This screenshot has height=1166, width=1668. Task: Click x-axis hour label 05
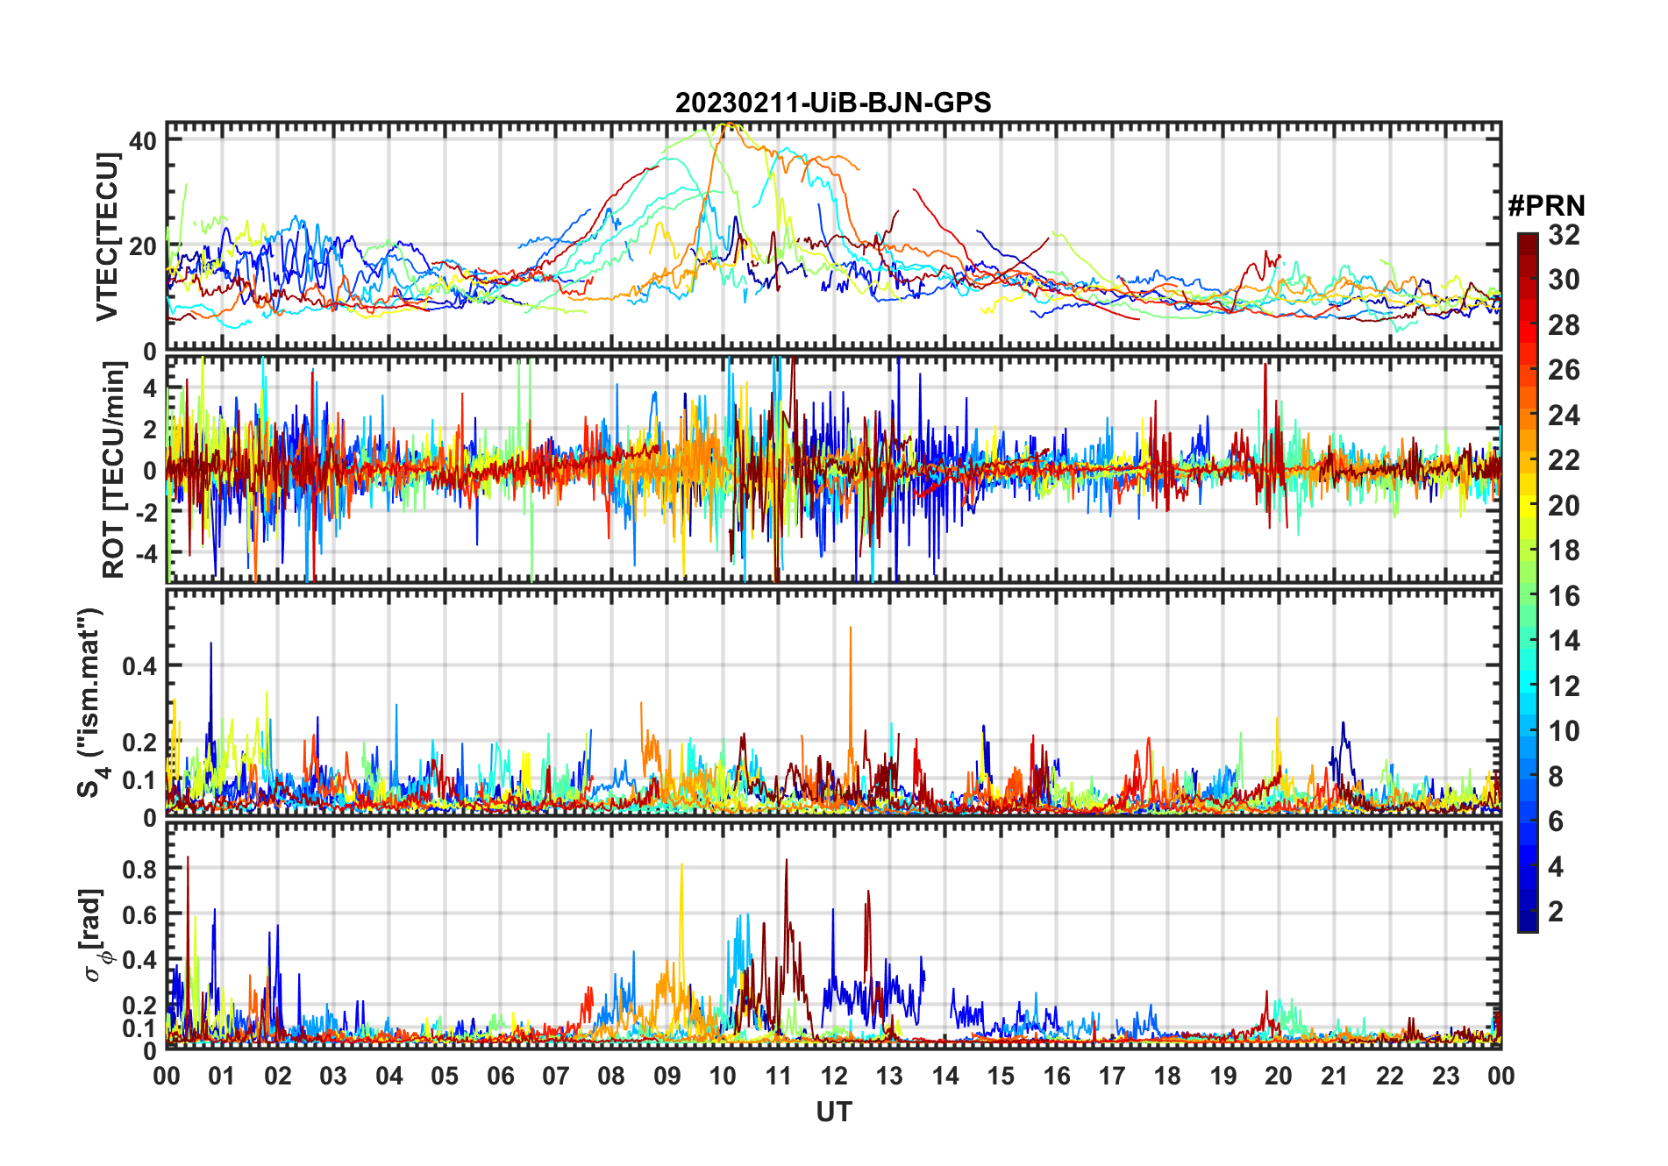tap(445, 1076)
